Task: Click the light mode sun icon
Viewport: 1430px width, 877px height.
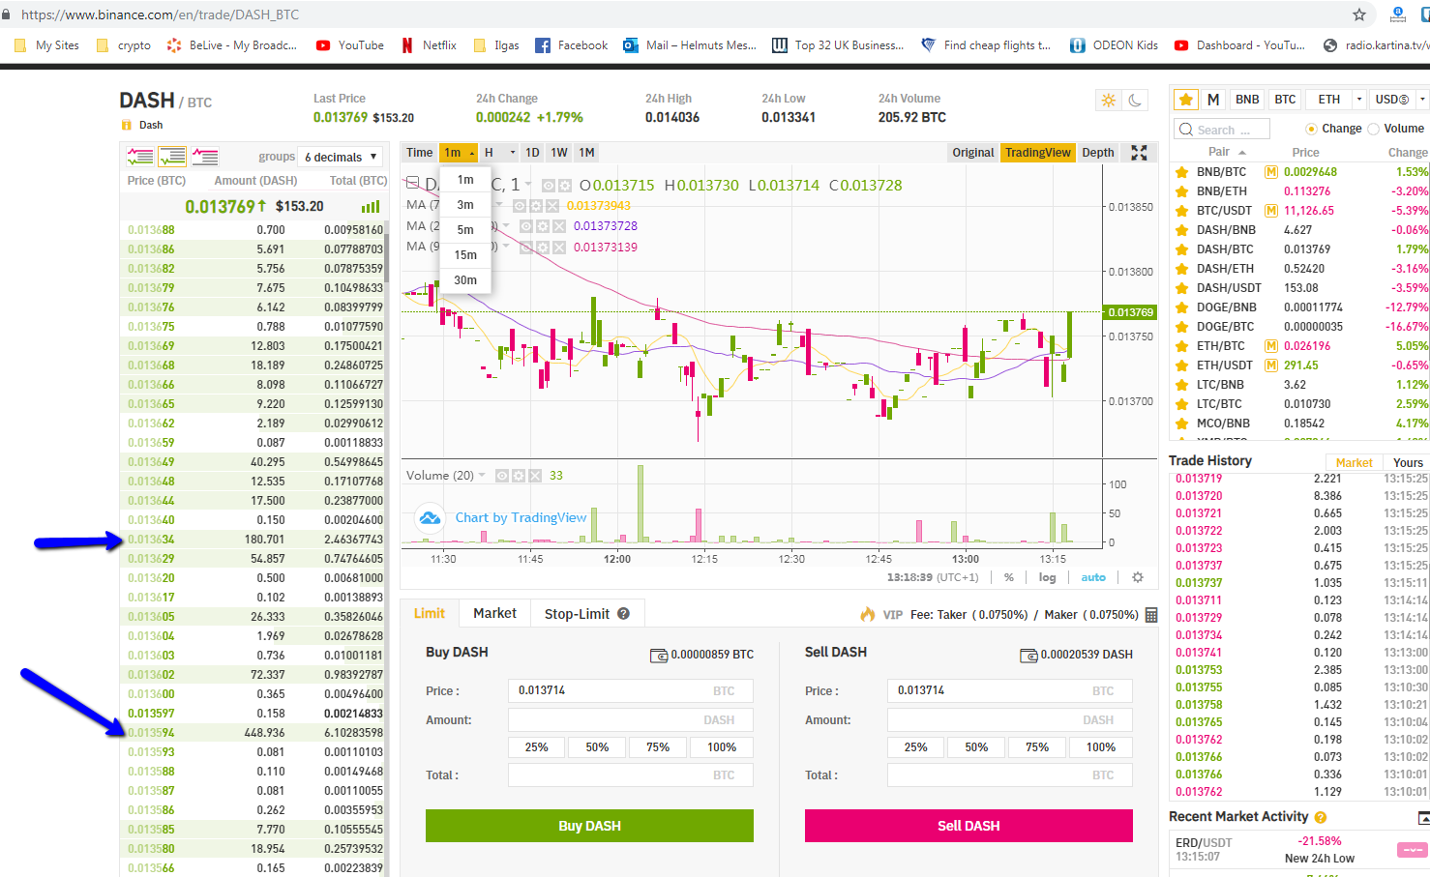Action: (1109, 100)
